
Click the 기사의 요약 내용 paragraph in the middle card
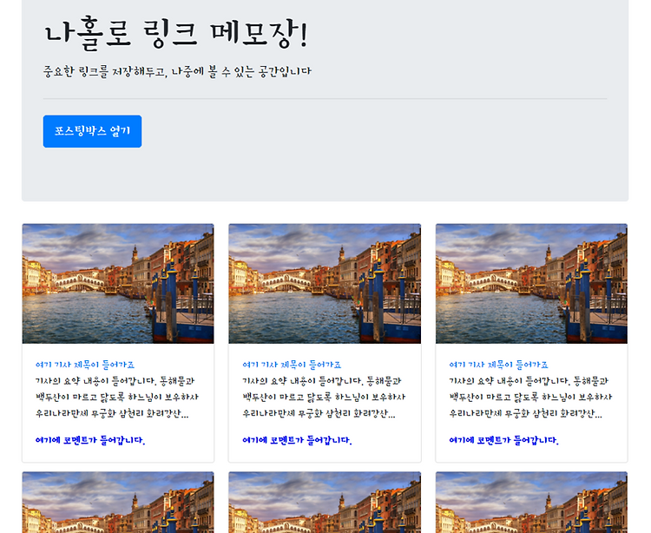(324, 398)
